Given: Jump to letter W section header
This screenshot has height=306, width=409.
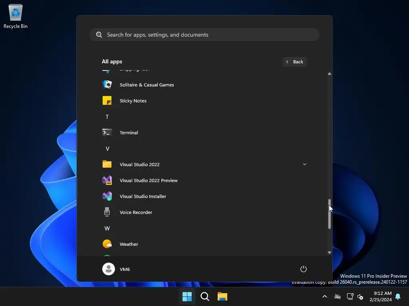Looking at the screenshot, I should coord(107,228).
